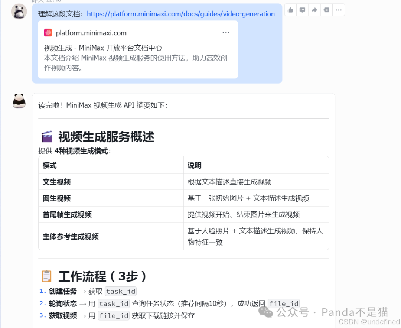This screenshot has height=328, width=401.
Task: Click the step 获取视频
Action: pos(63,315)
